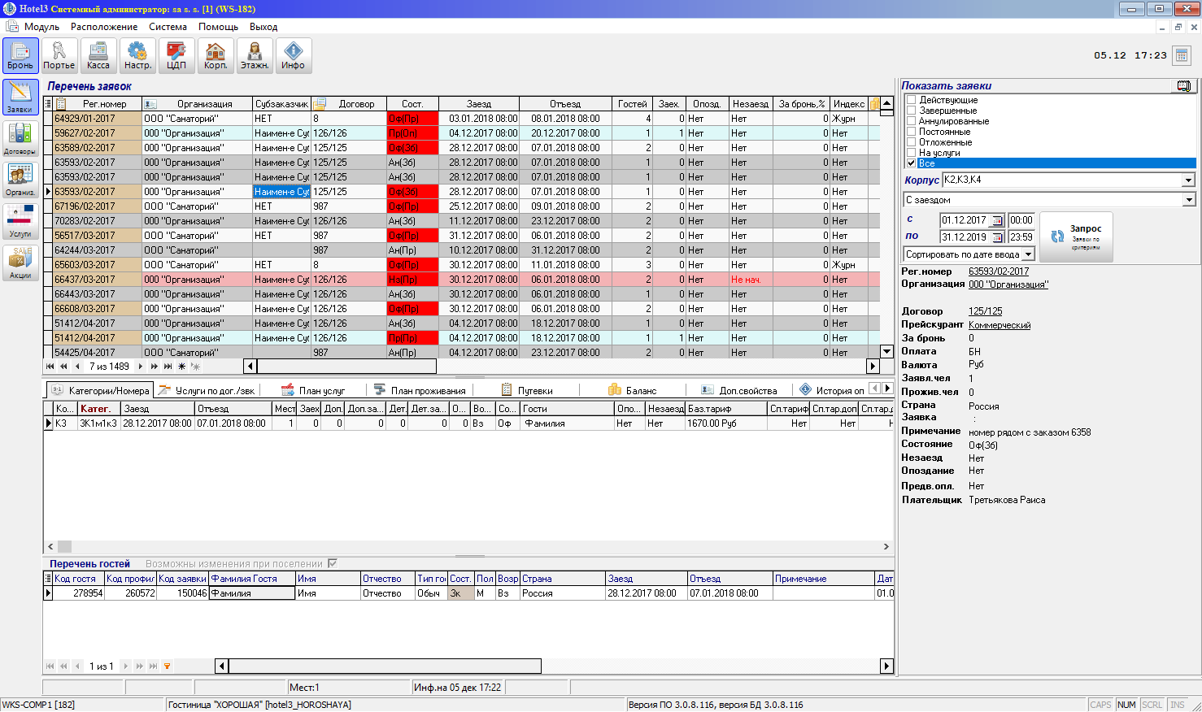Select Организ. in the left sidebar
This screenshot has height=712, width=1202.
tap(20, 180)
